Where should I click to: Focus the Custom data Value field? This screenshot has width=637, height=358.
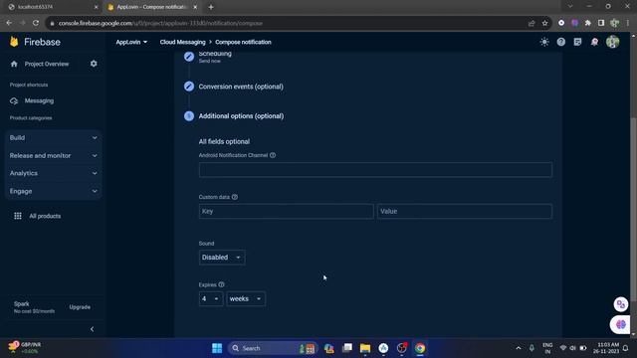(465, 211)
